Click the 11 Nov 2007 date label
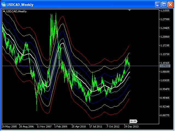175x131 pixels. pos(44,127)
